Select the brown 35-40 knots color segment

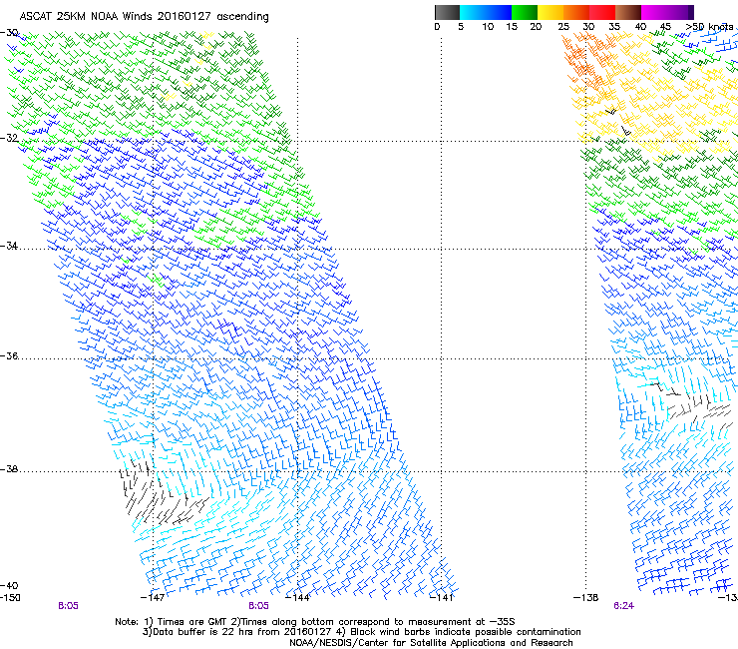[628, 12]
